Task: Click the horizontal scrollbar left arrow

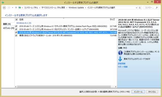Action: tap(16, 87)
